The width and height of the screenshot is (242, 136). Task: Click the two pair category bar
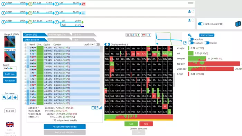[x=197, y=59]
